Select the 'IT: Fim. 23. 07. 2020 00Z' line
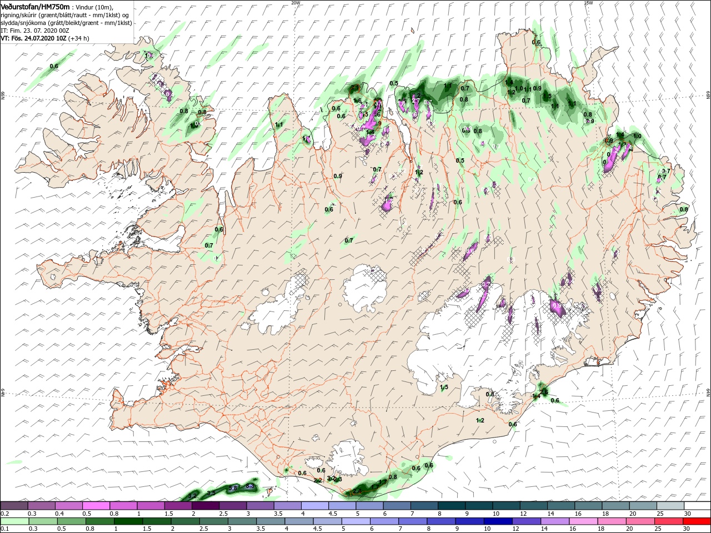This screenshot has height=533, width=711. 36,31
